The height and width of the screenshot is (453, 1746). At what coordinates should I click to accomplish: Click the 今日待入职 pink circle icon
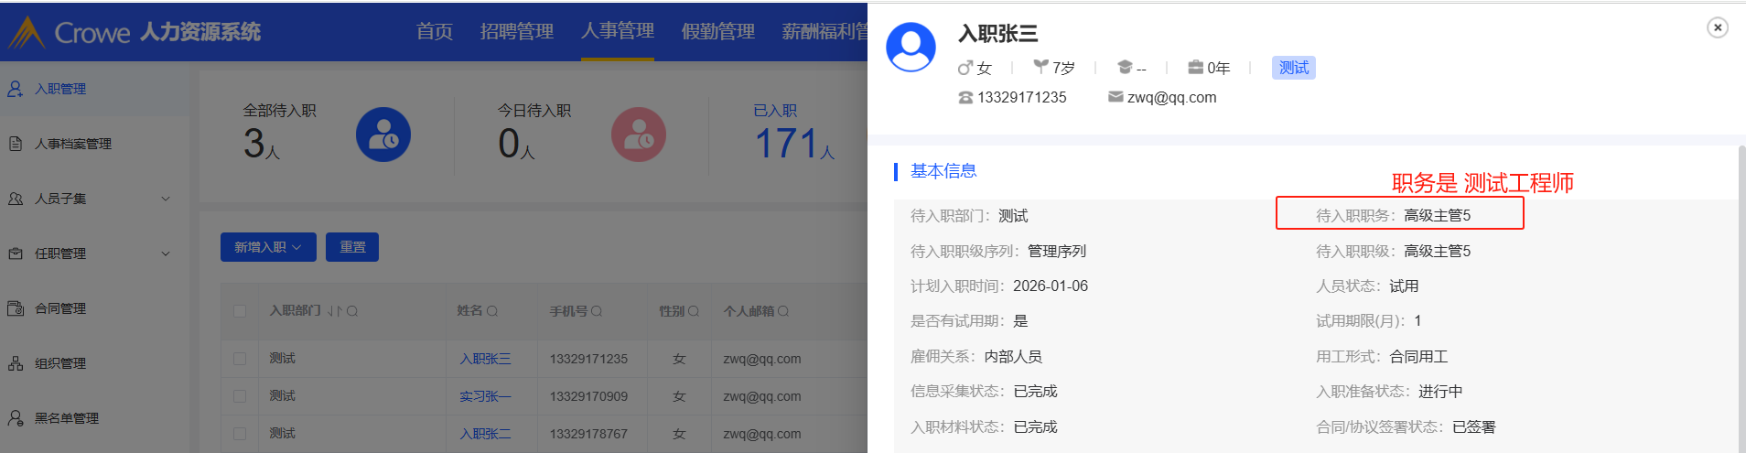pos(639,135)
